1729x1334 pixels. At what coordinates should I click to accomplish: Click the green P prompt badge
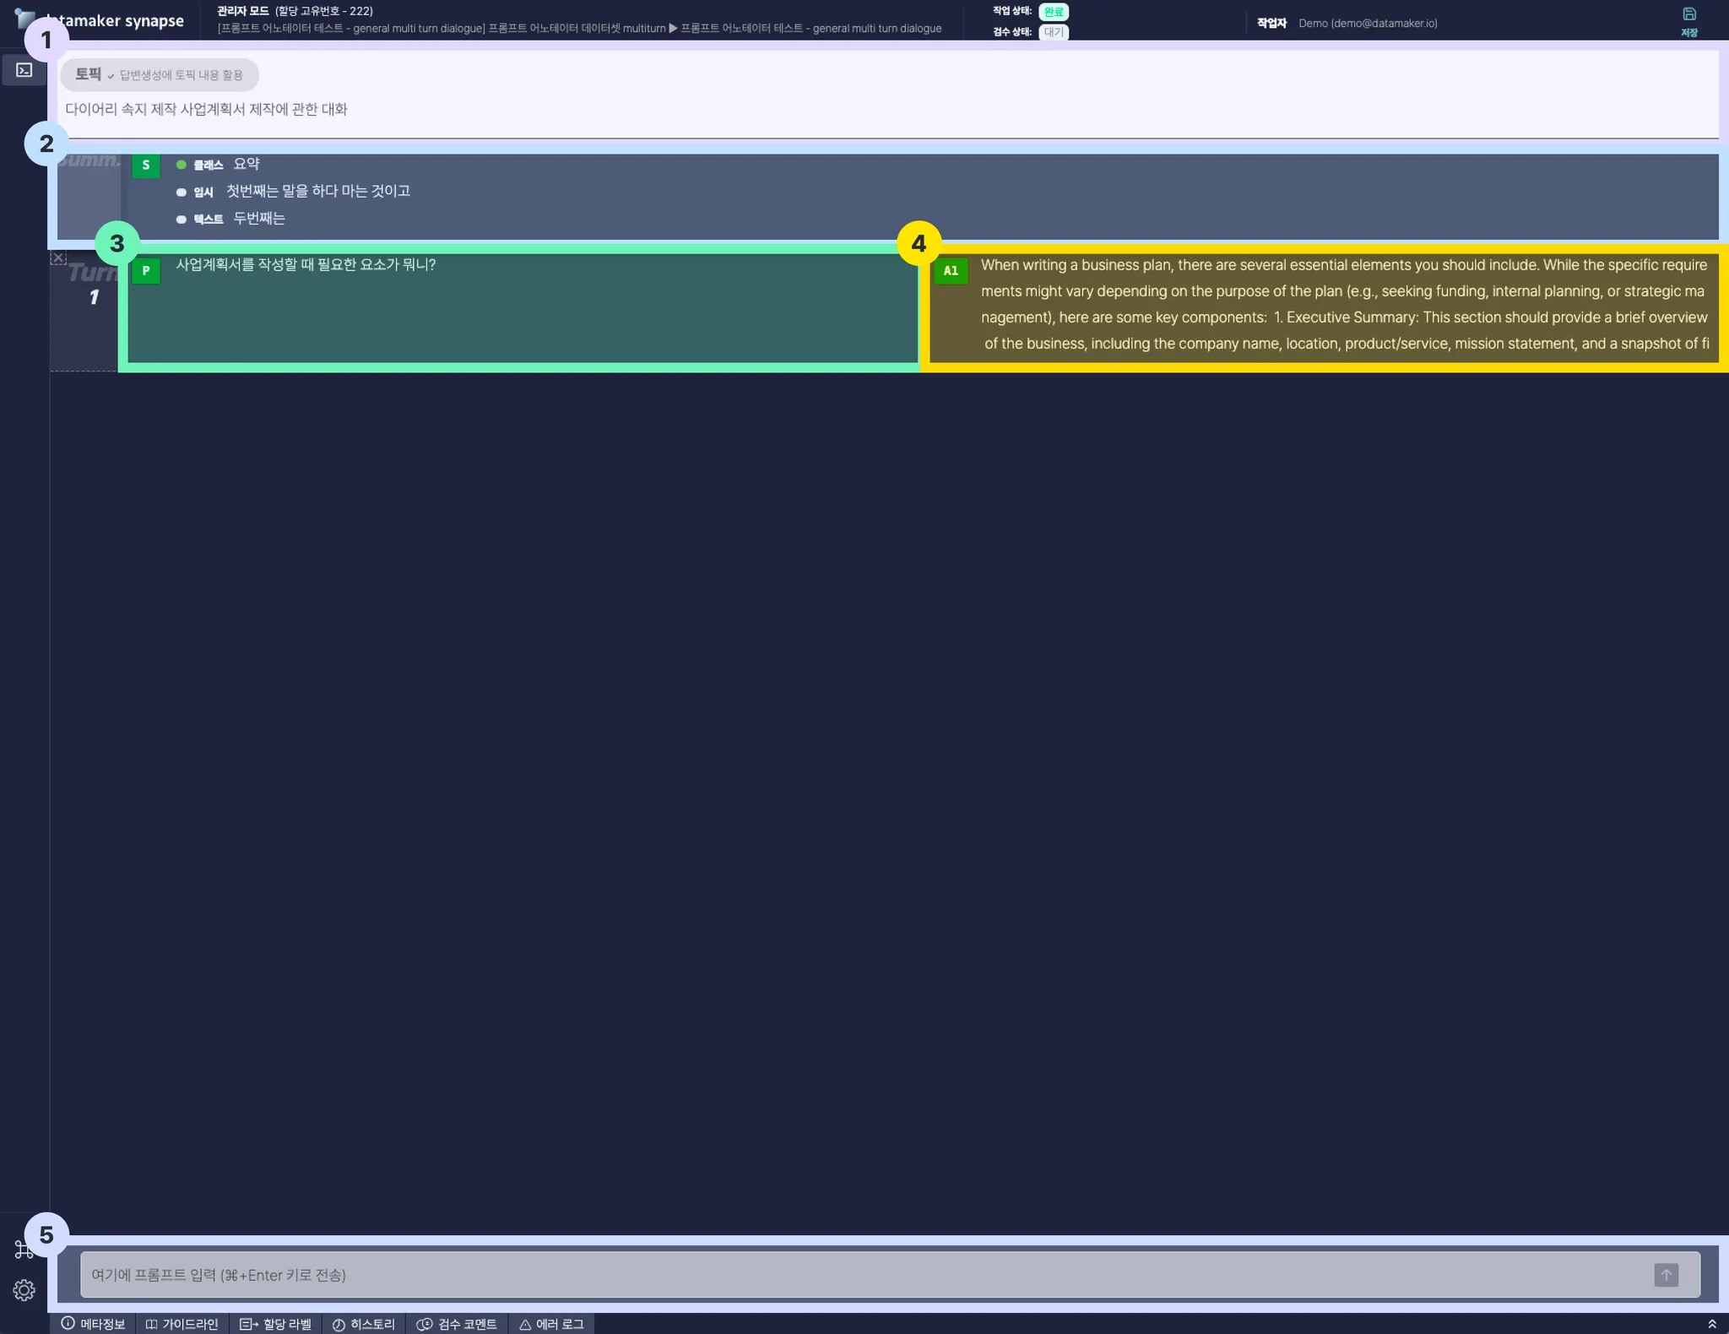coord(146,271)
